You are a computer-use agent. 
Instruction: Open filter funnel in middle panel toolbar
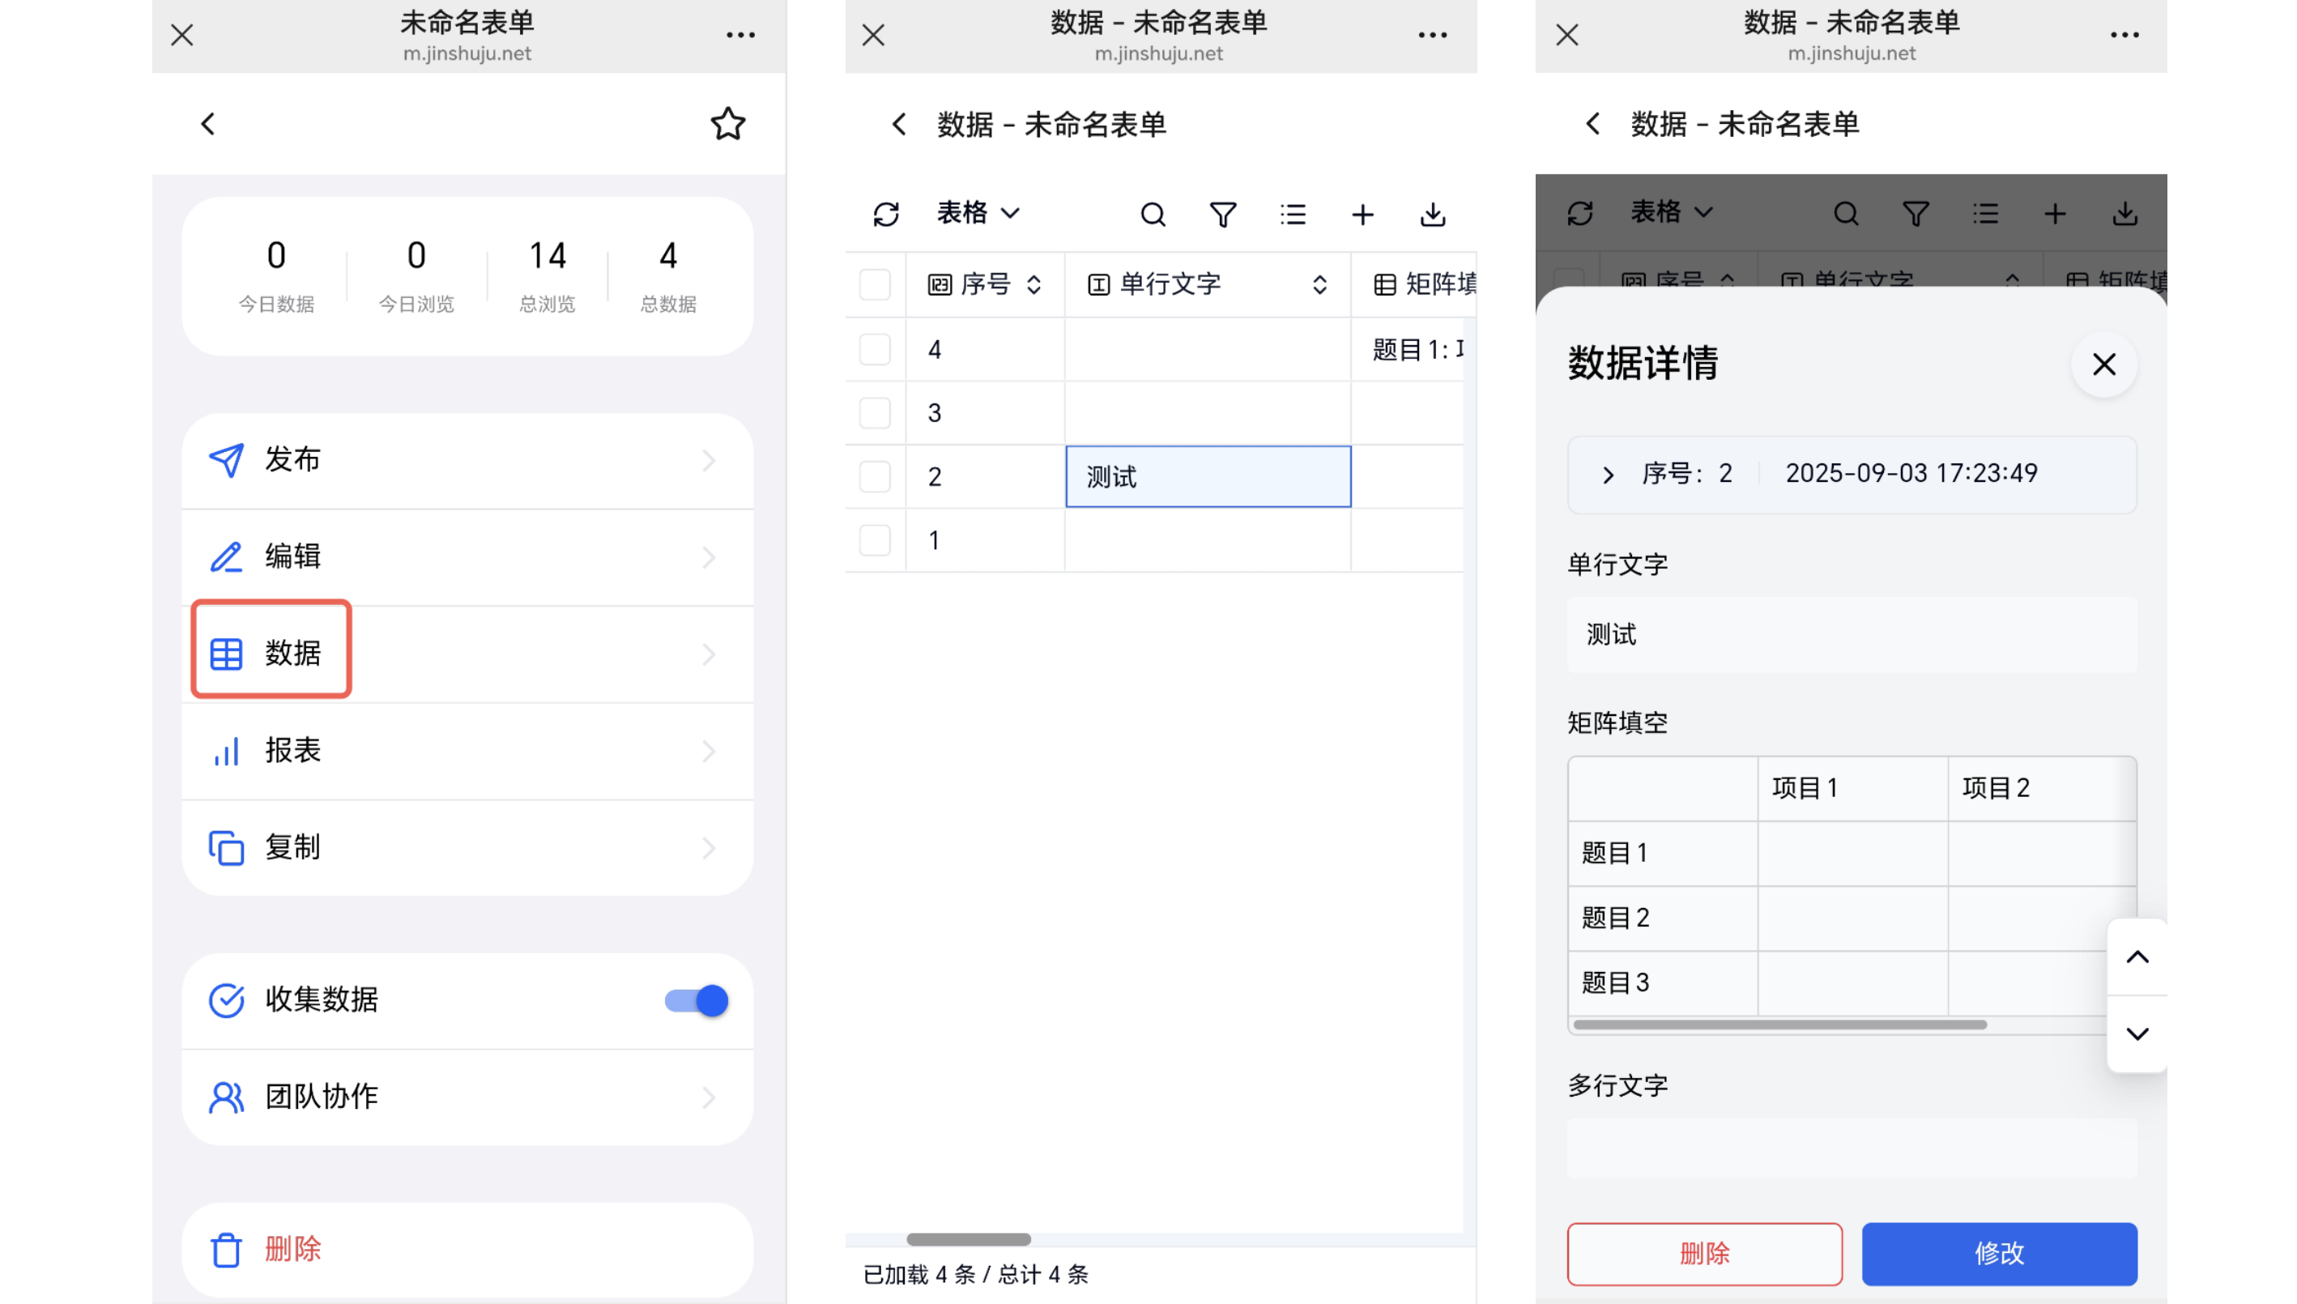pos(1222,214)
